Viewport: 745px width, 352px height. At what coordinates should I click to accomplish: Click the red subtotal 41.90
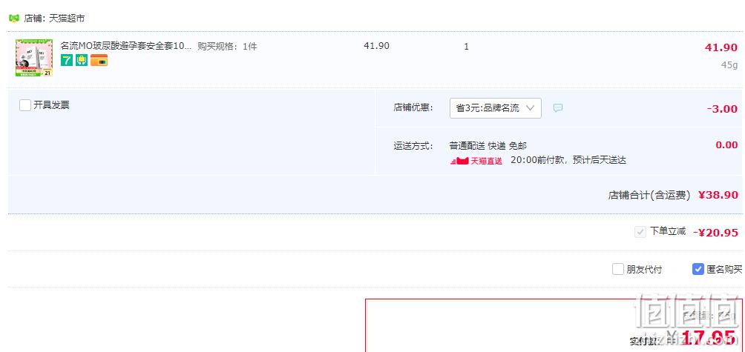(x=721, y=47)
